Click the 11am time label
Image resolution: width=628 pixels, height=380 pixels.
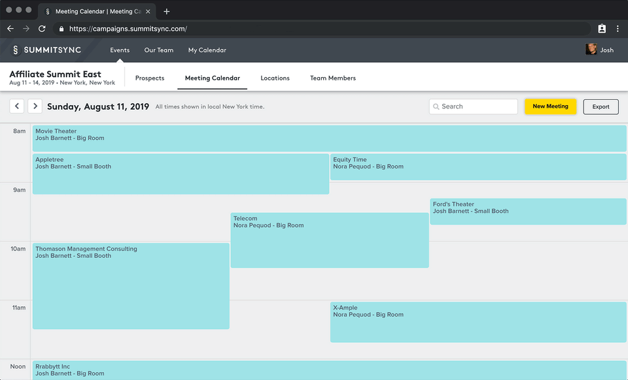coord(19,308)
